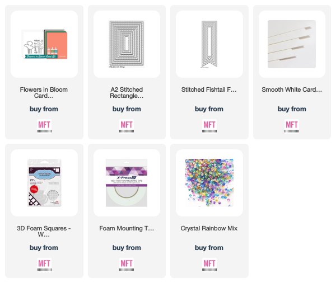Click 'buy from' under Stitched Fishtail
The image size is (336, 283).
click(209, 109)
